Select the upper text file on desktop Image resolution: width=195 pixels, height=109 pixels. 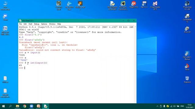point(5,79)
